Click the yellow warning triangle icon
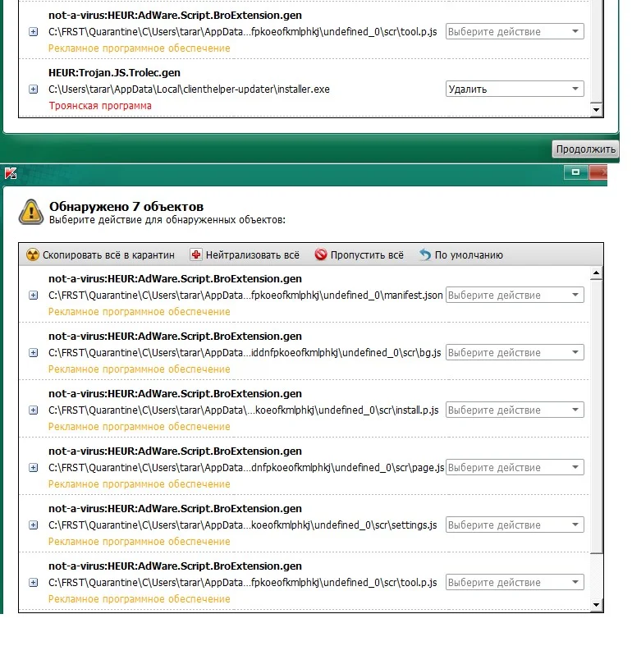This screenshot has width=632, height=669. tap(31, 213)
